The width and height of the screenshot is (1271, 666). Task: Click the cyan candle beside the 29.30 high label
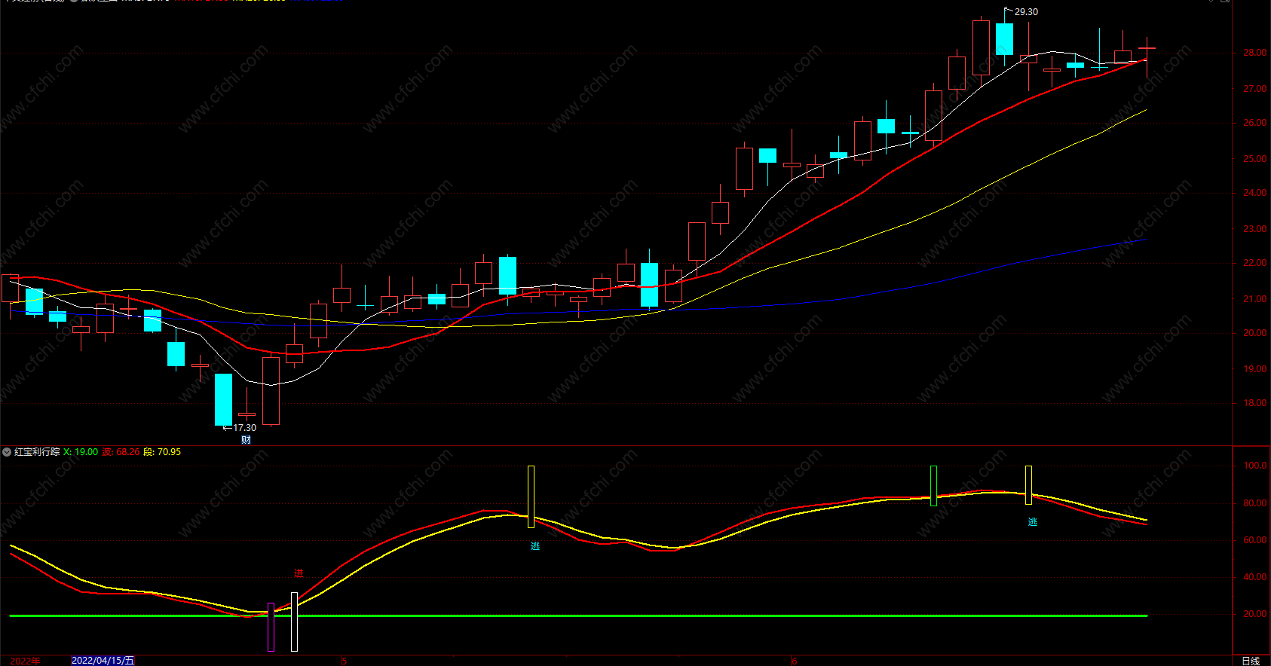coord(1004,39)
